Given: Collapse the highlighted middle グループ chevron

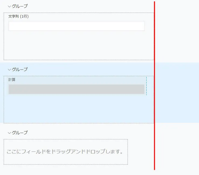Looking at the screenshot, I should coord(9,70).
